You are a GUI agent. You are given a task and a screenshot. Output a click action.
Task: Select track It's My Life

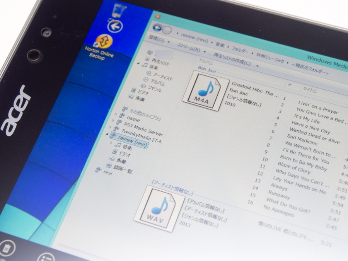pyautogui.click(x=307, y=119)
